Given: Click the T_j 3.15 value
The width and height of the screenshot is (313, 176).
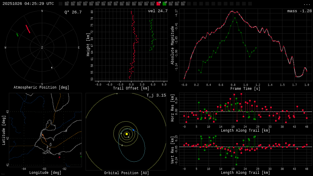Looking at the screenshot, I should (x=156, y=95).
